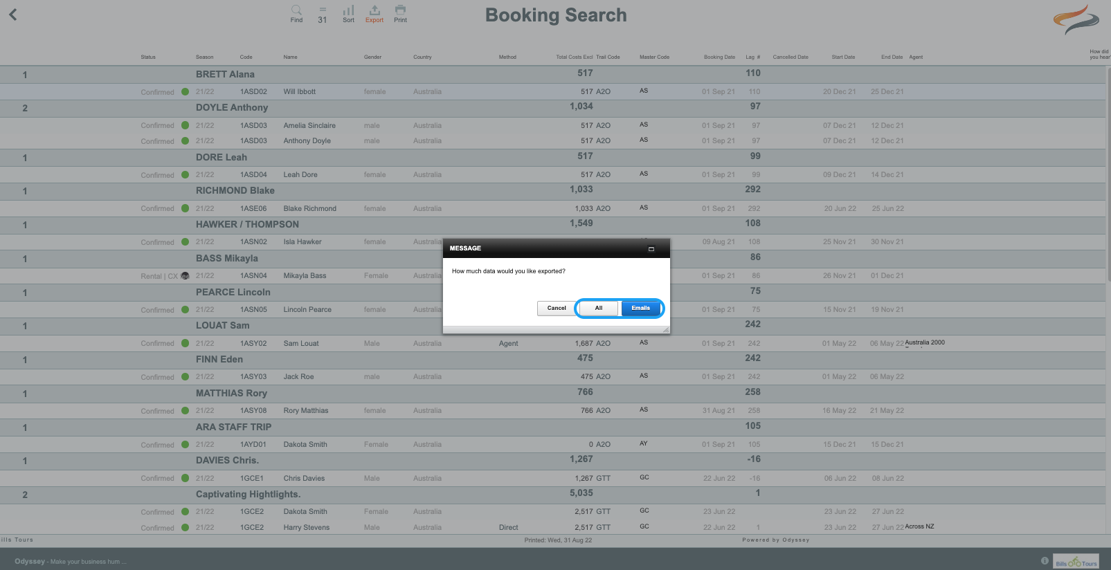This screenshot has height=570, width=1111.
Task: Click green status dot for Harry Stevens
Action: pos(185,527)
